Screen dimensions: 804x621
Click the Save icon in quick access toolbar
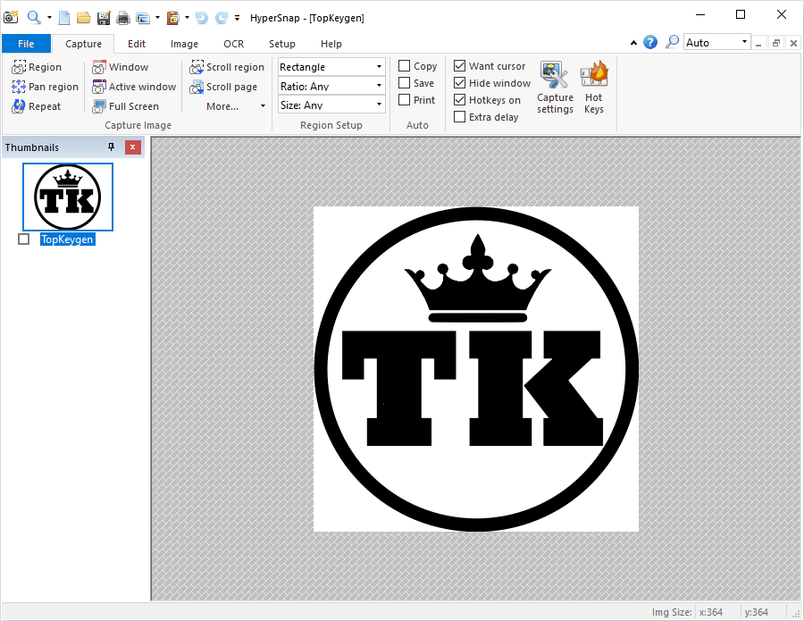point(104,17)
